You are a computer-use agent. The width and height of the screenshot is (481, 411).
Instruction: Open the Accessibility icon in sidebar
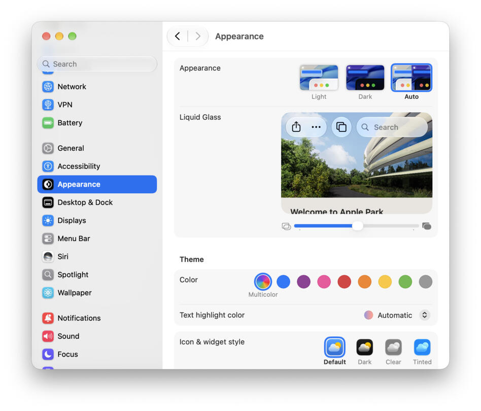48,166
